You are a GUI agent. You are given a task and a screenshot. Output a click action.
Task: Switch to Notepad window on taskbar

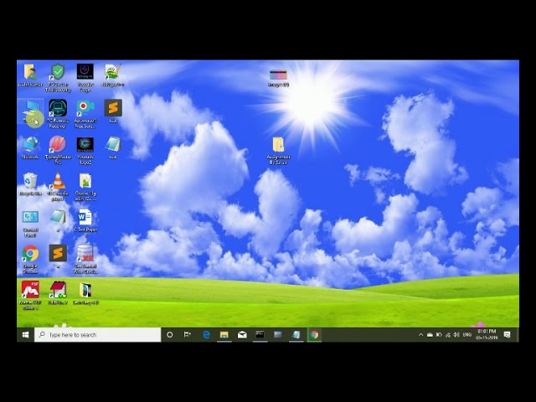(296, 335)
